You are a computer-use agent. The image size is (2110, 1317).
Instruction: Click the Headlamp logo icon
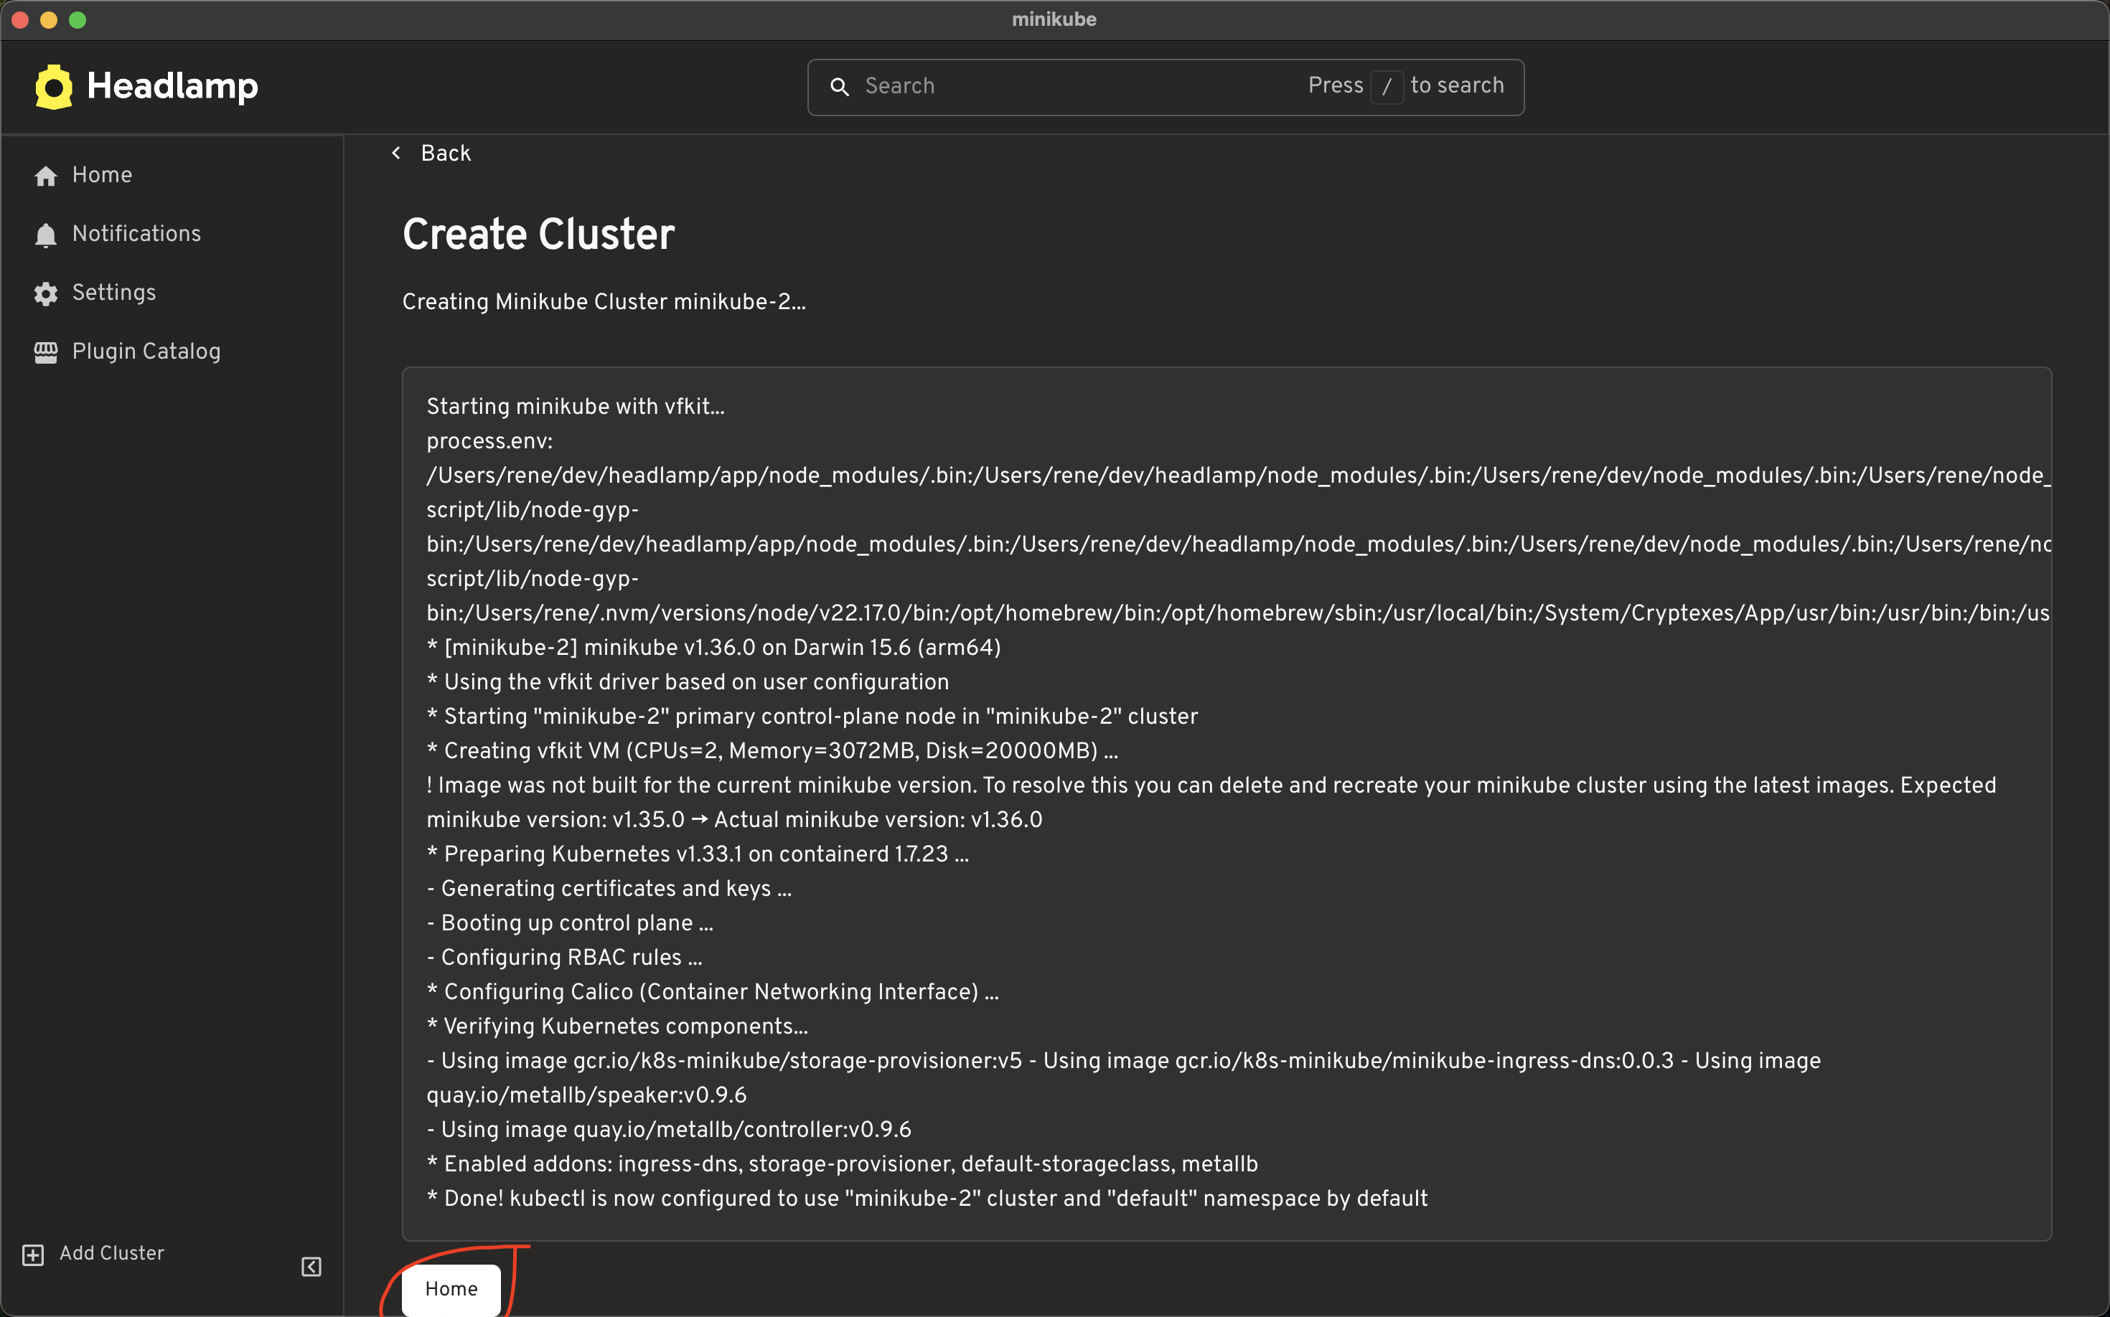pos(53,86)
